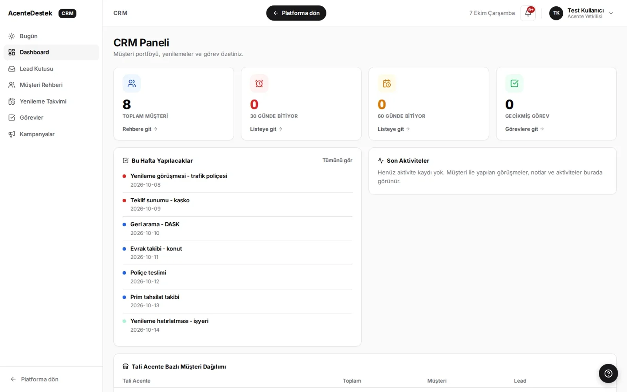Screen dimensions: 627x392
Task: Follow Listeye git under 30 Günde Bitiyor
Action: point(266,129)
